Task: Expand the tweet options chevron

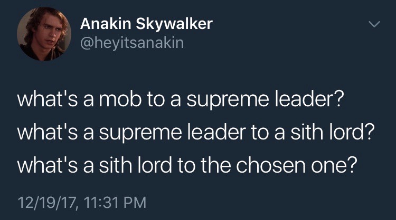Action: (x=373, y=25)
